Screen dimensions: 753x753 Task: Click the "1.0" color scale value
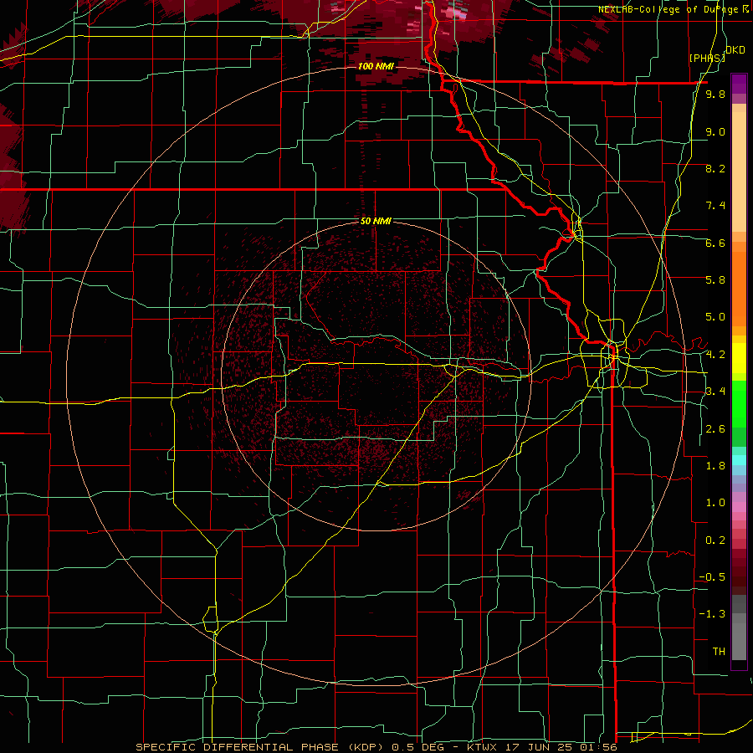point(715,503)
